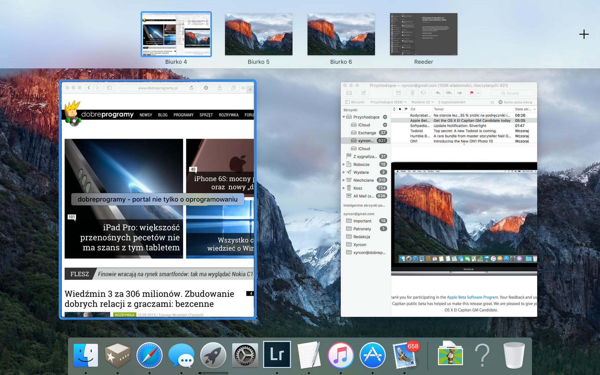Click Szukaj search field in Mail

click(513, 93)
